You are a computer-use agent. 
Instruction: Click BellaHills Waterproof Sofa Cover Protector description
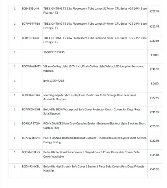point(92,111)
